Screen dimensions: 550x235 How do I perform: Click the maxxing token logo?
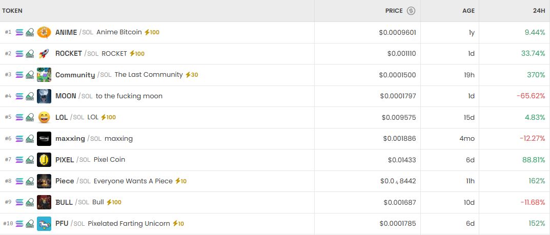44,139
